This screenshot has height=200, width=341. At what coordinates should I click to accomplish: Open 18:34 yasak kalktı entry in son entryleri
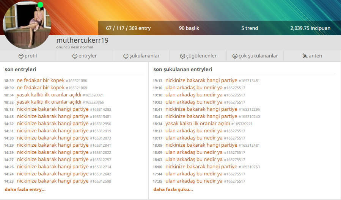pyautogui.click(x=49, y=95)
